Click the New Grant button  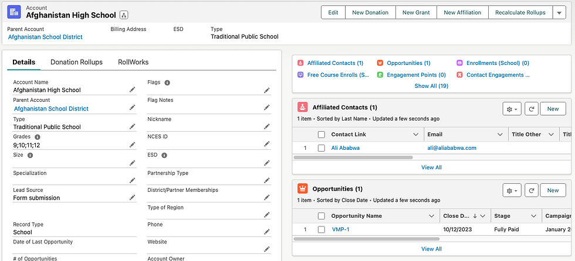[416, 12]
